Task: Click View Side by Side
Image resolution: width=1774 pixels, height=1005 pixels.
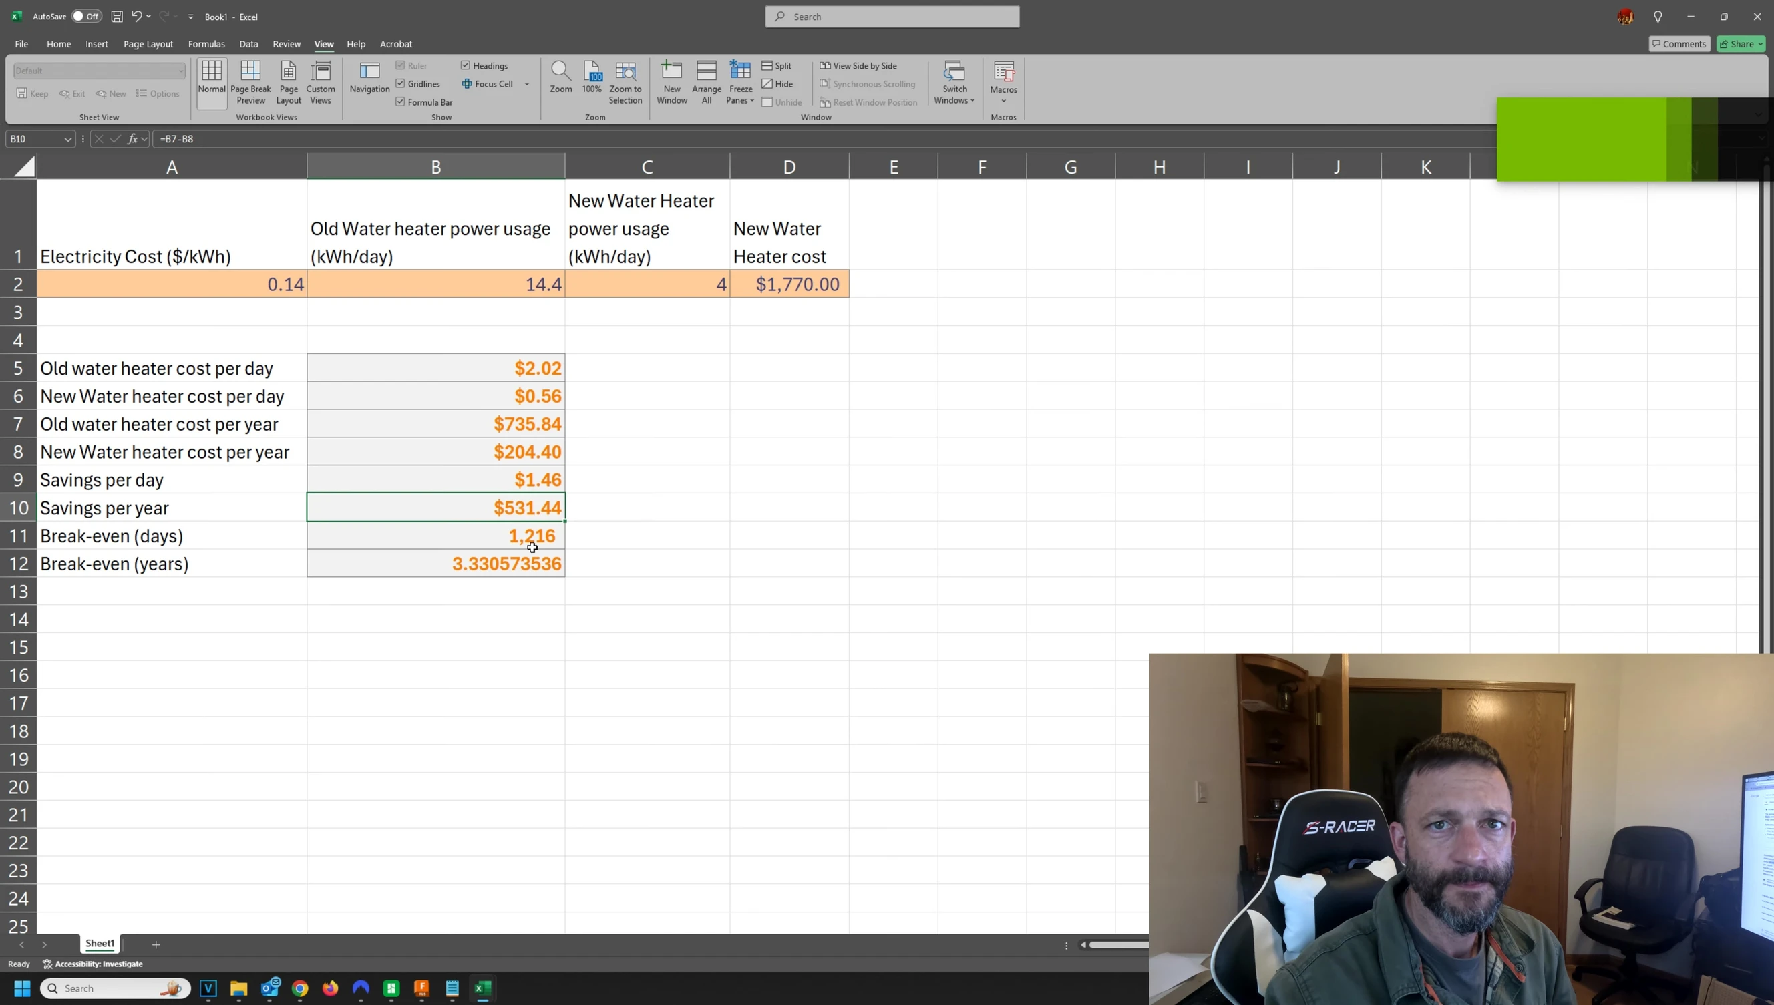Action: click(x=858, y=65)
